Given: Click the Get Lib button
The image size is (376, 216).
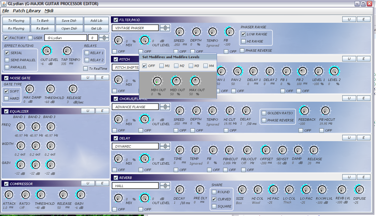Looking at the screenshot, I should [96, 29].
